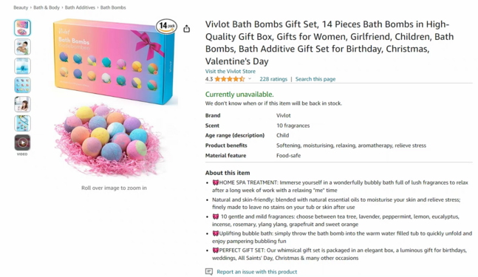
Task: Play the product video thumbnail
Action: [22, 143]
